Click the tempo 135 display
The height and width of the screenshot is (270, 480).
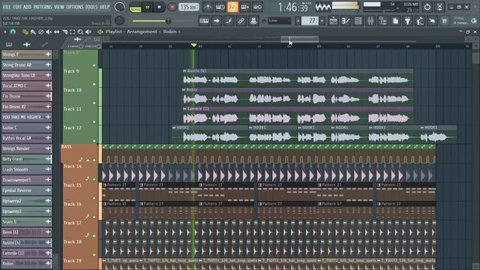pos(188,7)
